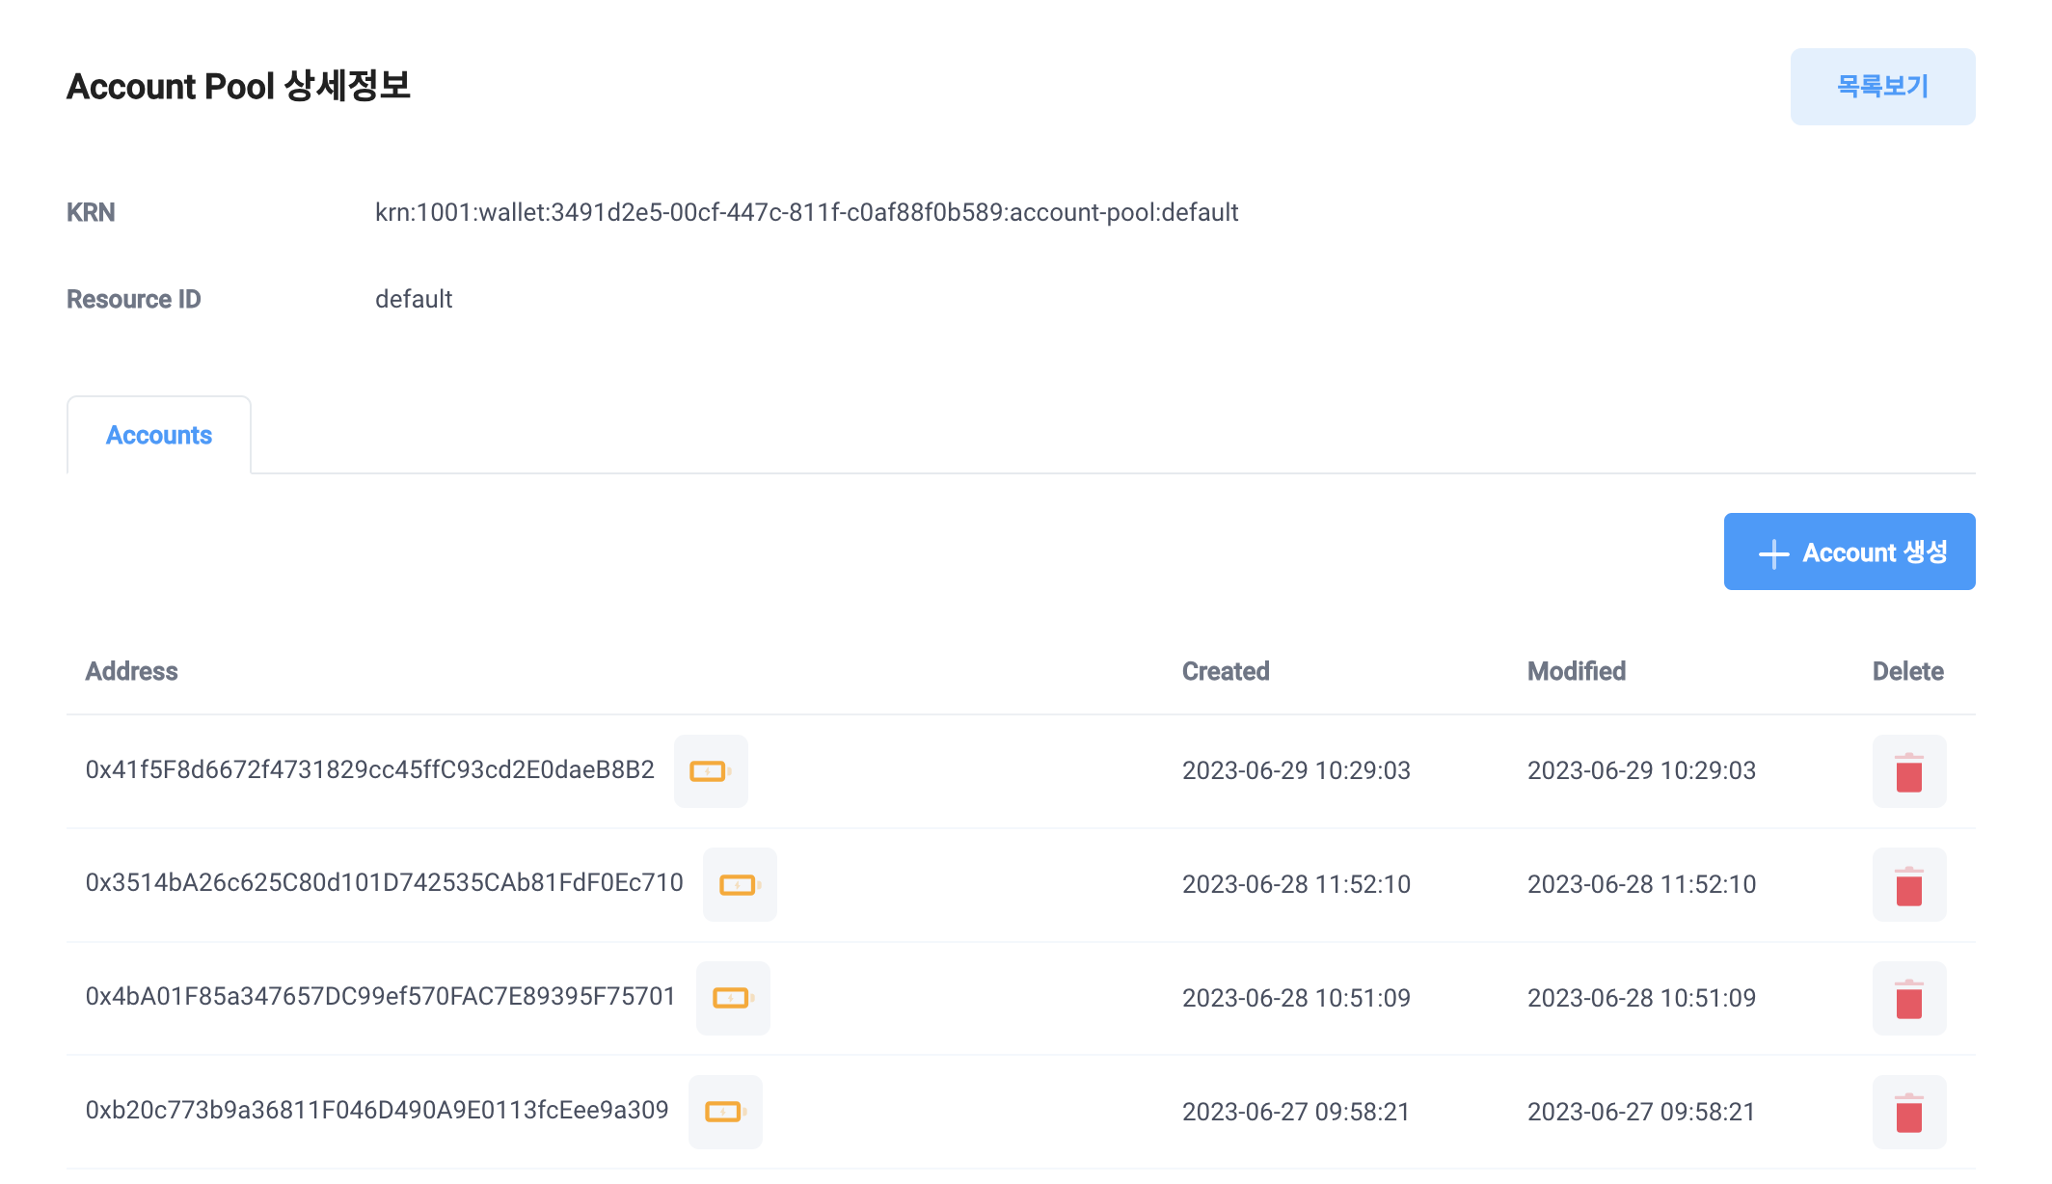Click the Address column header
Viewport: 2052px width, 1184px height.
pyautogui.click(x=132, y=672)
